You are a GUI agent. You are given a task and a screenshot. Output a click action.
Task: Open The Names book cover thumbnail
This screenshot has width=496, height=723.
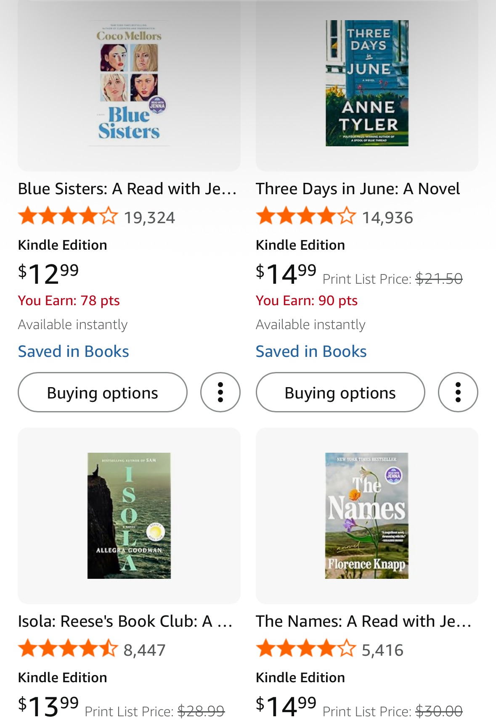(367, 515)
